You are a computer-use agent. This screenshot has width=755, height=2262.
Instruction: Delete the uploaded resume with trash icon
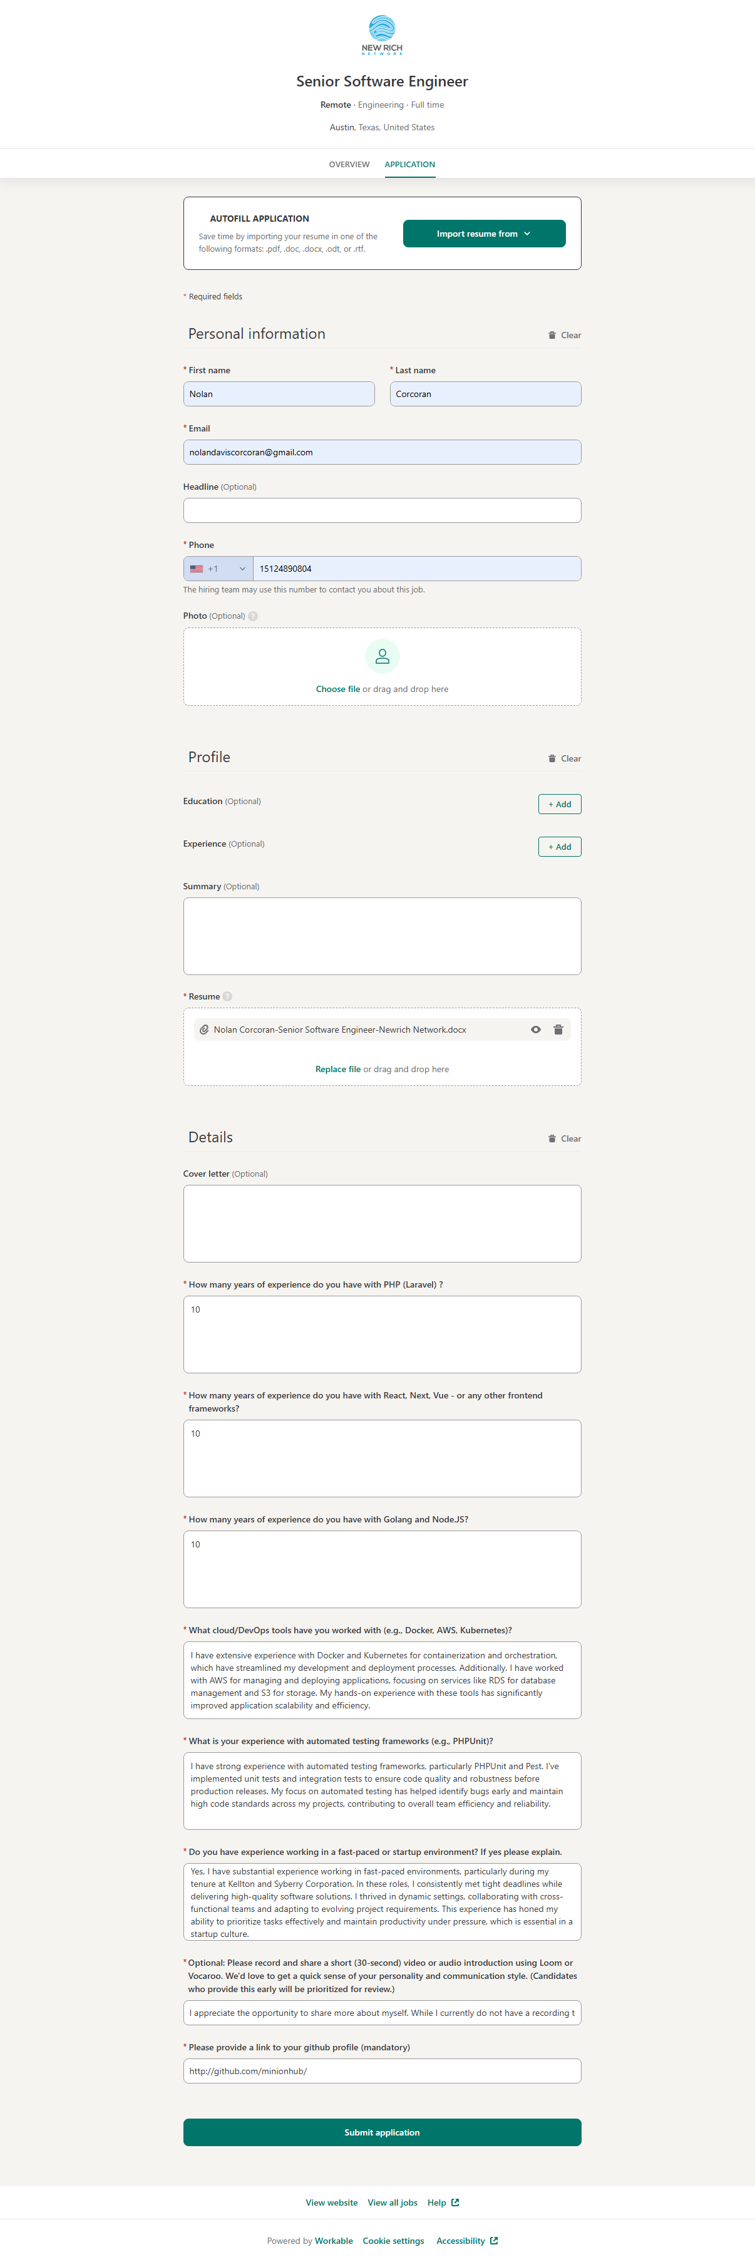point(557,1030)
